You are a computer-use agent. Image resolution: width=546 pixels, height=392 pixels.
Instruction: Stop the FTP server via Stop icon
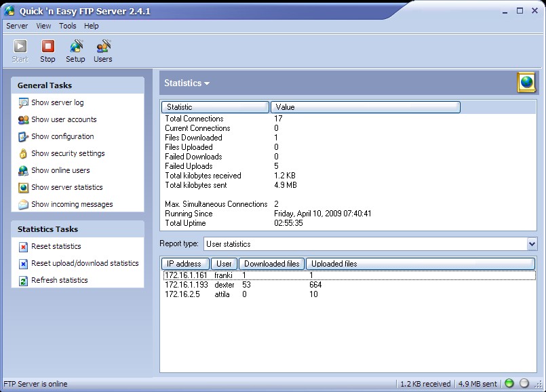pyautogui.click(x=47, y=46)
